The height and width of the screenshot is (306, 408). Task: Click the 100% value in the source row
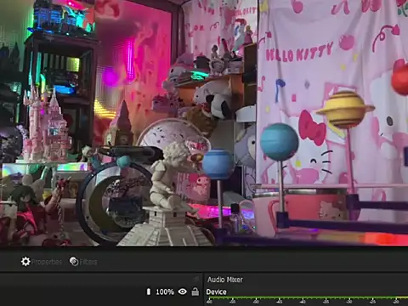pos(165,292)
